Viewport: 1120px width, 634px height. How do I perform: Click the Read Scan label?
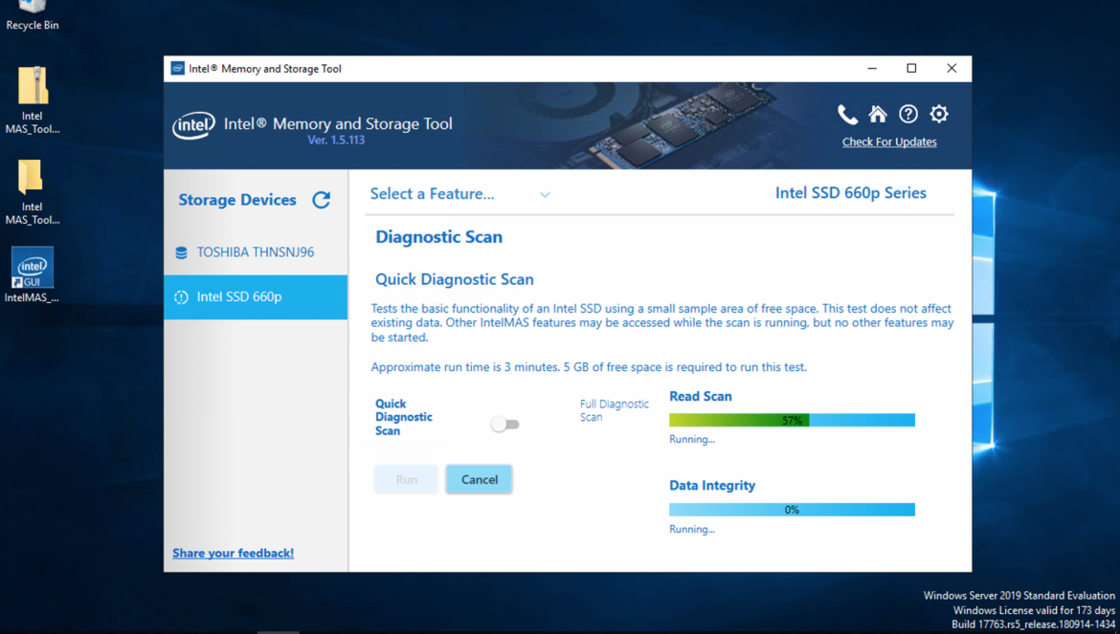pos(701,397)
